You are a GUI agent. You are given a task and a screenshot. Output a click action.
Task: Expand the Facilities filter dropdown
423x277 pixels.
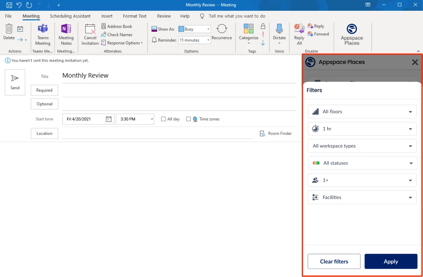point(362,197)
